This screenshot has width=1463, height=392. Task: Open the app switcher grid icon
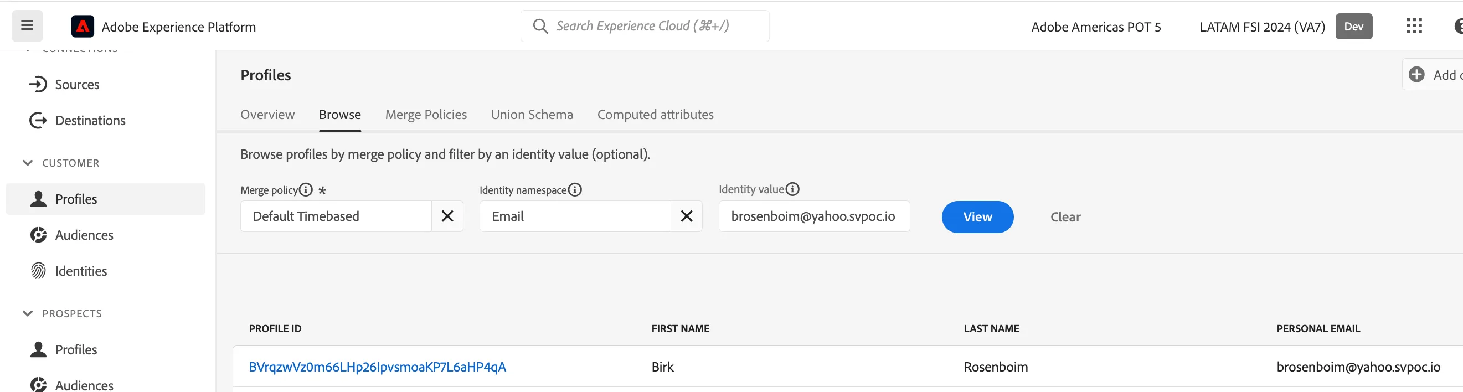click(1414, 26)
